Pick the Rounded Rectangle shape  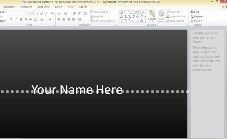(x=142, y=12)
